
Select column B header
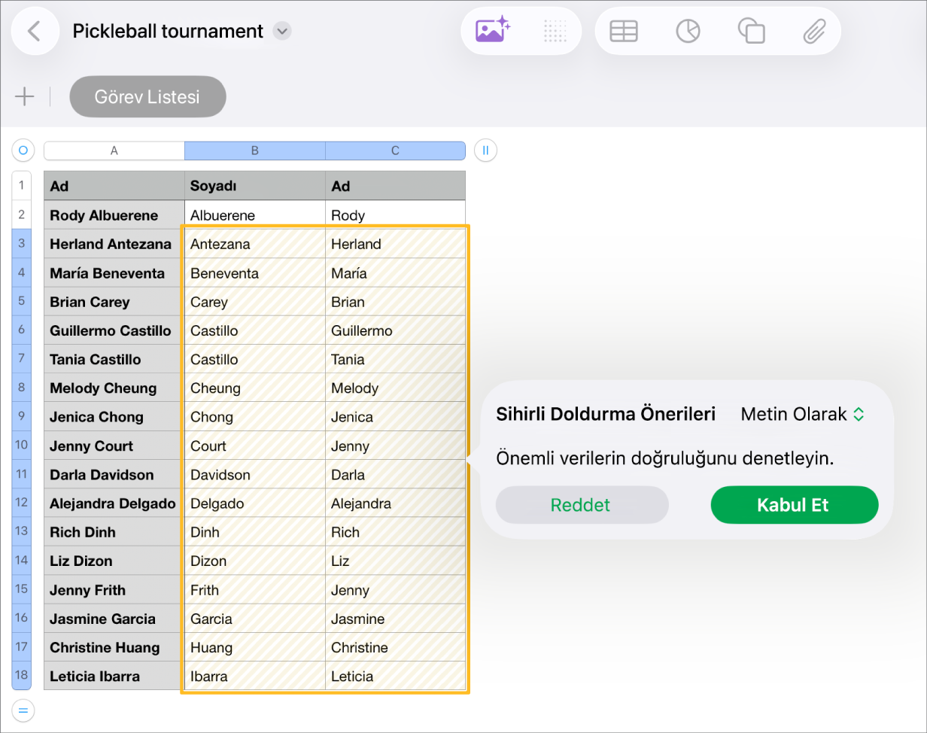(255, 151)
